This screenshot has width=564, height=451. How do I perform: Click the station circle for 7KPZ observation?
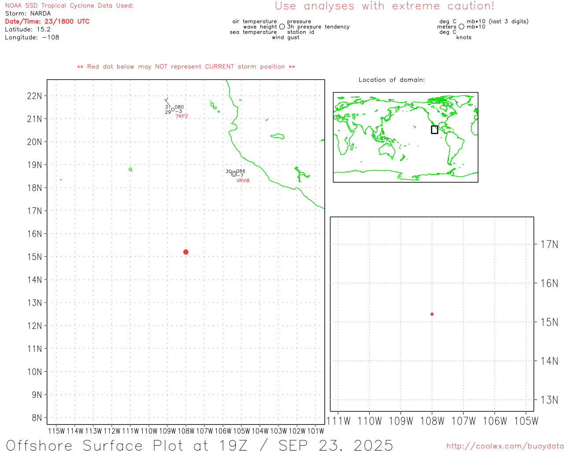pos(173,110)
